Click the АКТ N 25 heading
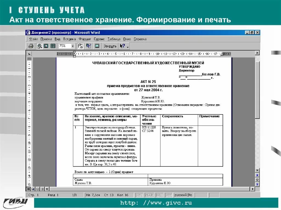 (148, 82)
